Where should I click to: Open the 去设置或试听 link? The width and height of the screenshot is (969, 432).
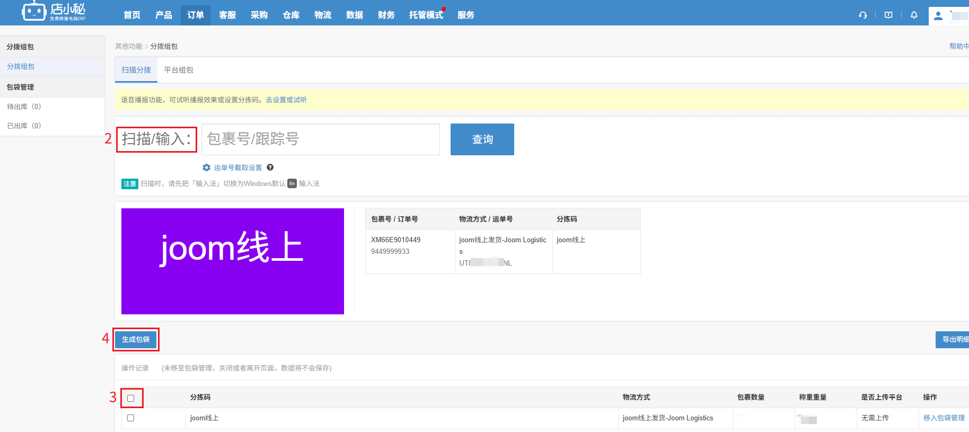tap(286, 100)
